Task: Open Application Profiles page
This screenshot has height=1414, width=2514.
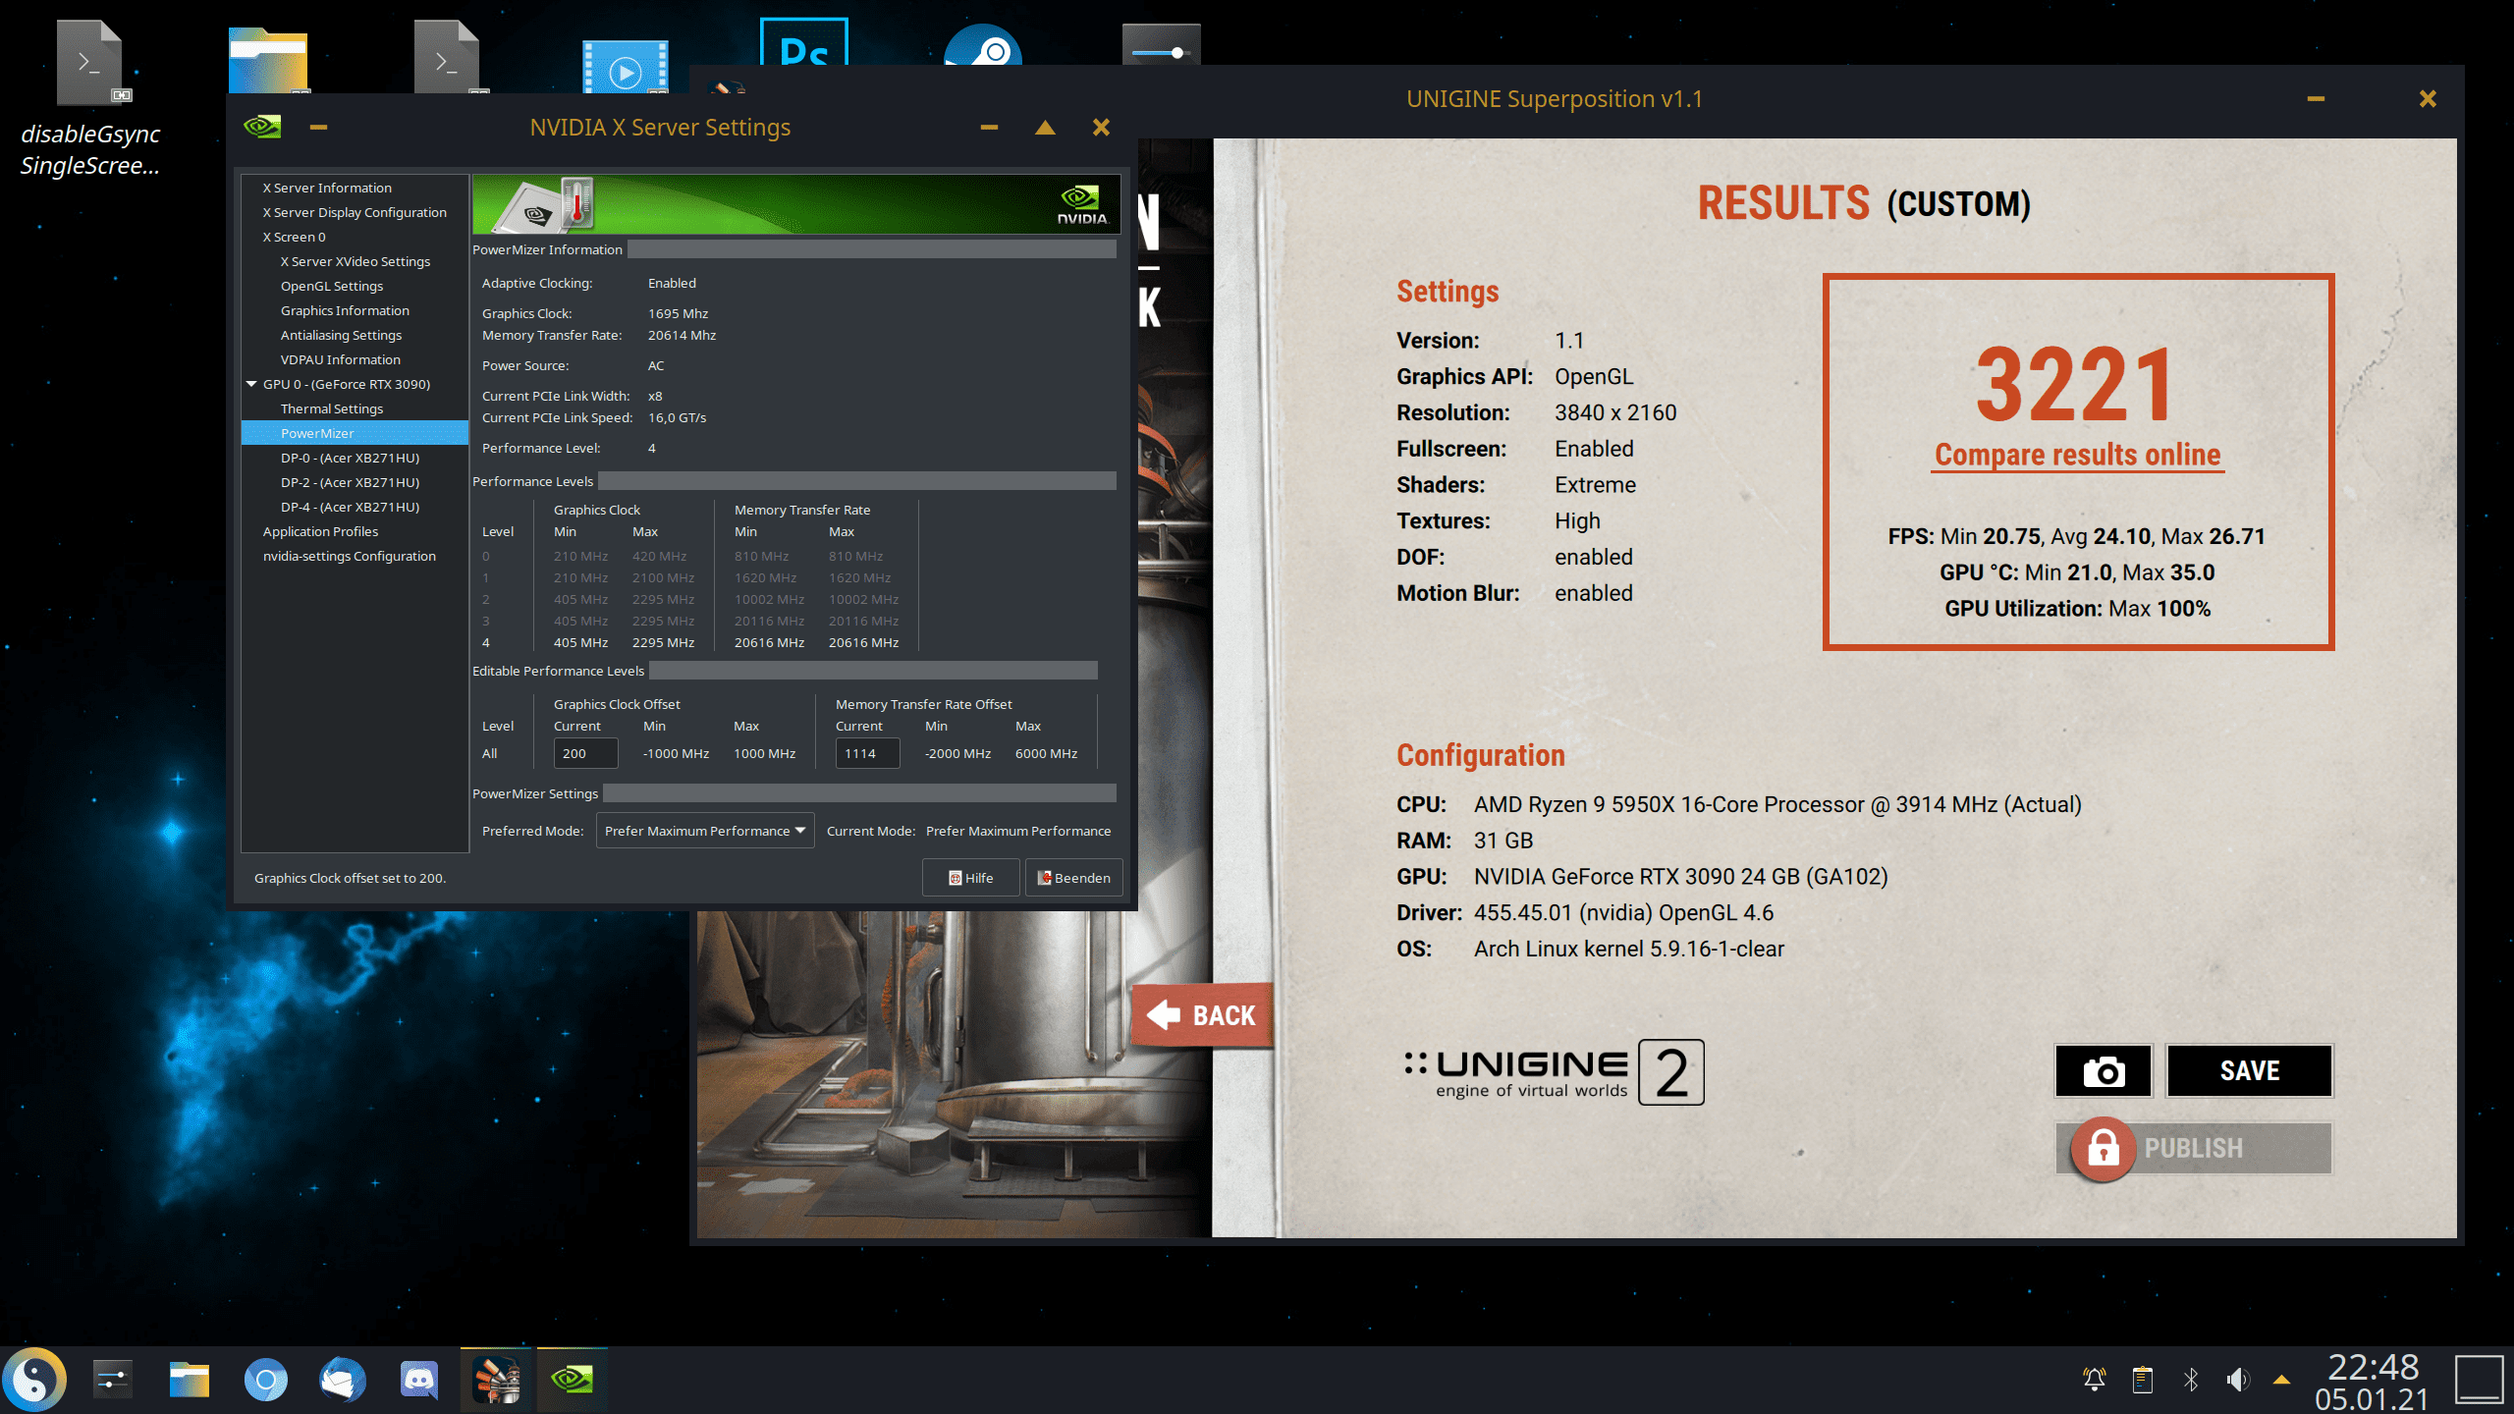Action: (x=320, y=531)
